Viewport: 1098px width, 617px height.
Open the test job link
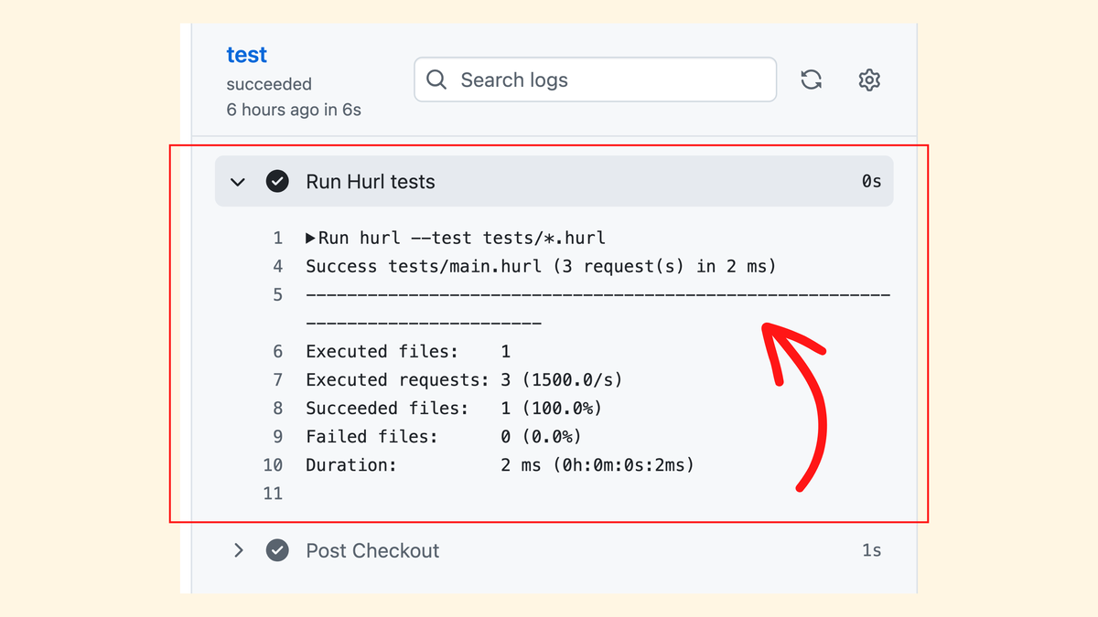pos(246,55)
